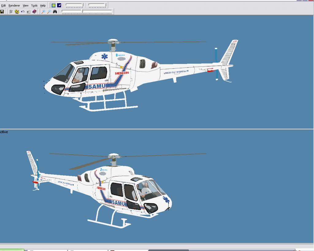Click the long slider beside the binoculars
The height and width of the screenshot is (251, 314).
tap(87, 12)
